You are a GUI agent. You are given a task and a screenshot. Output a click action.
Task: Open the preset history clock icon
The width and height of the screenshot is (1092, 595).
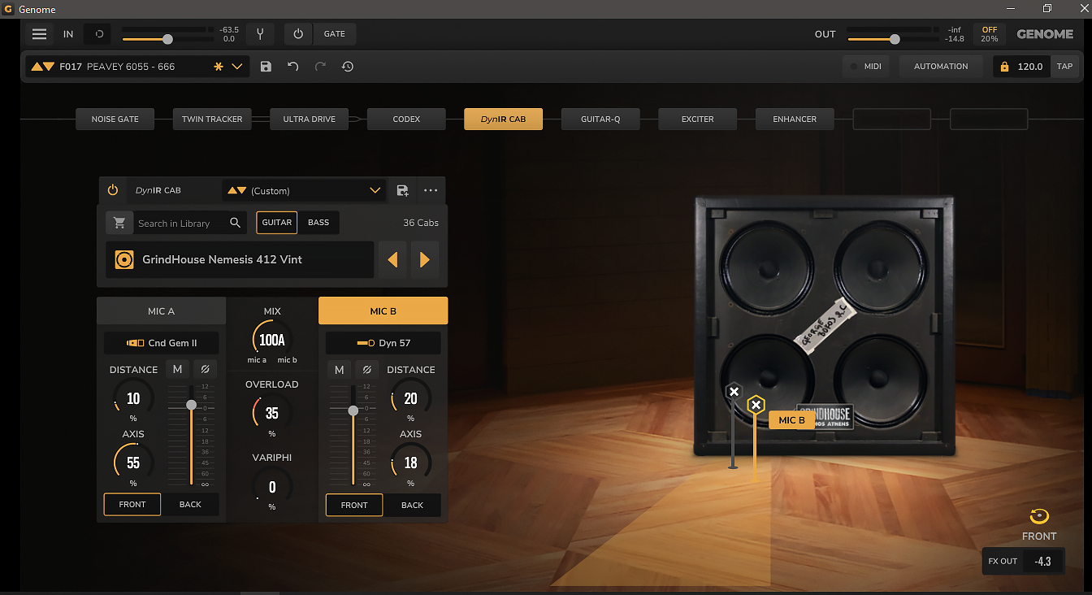pos(348,67)
